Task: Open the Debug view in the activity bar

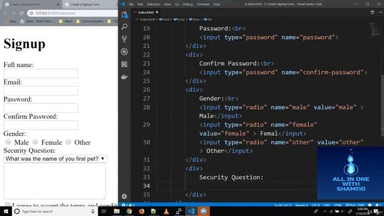Action: pyautogui.click(x=124, y=52)
